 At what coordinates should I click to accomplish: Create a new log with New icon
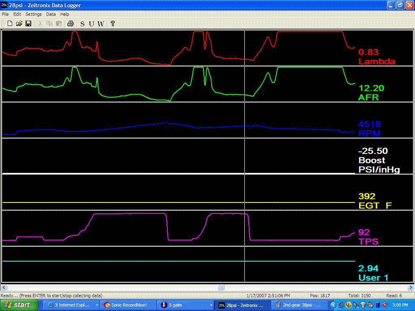10,23
